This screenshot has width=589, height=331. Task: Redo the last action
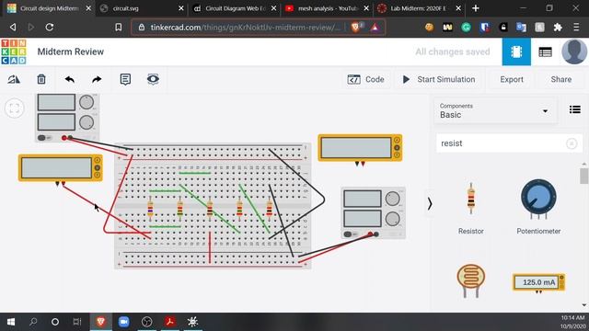point(97,79)
